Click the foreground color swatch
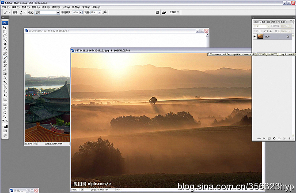 [4, 124]
